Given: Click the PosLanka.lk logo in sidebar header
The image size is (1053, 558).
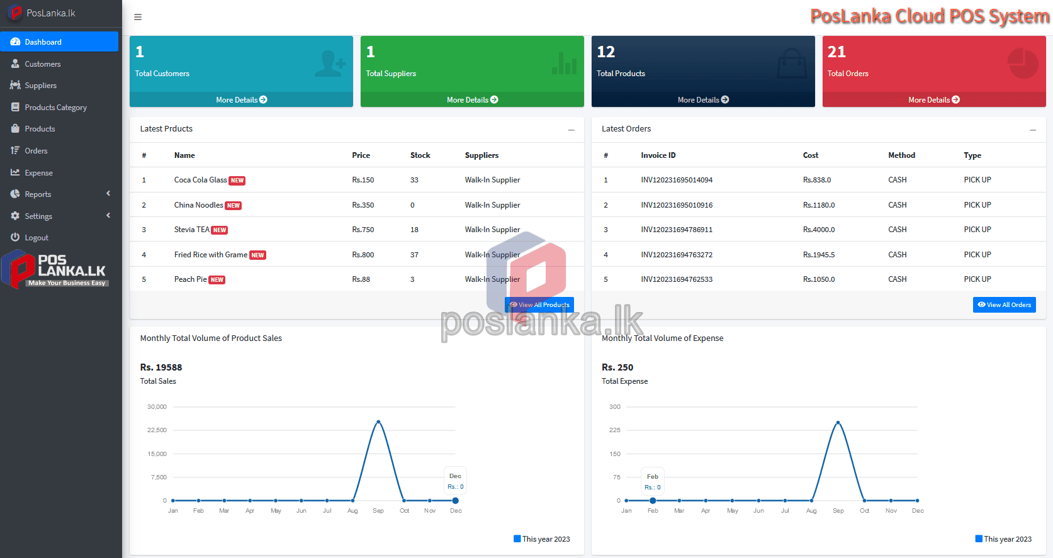Looking at the screenshot, I should 14,13.
